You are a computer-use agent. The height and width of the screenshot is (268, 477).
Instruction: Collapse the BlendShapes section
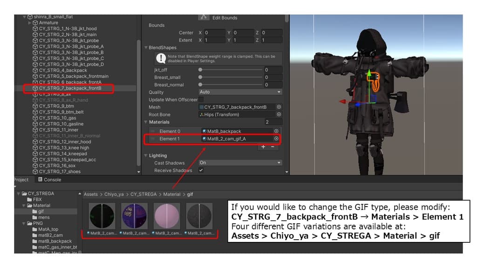click(146, 48)
